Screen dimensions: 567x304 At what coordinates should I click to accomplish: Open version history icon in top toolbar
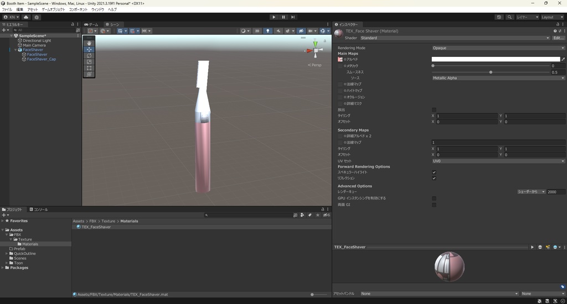click(x=499, y=17)
